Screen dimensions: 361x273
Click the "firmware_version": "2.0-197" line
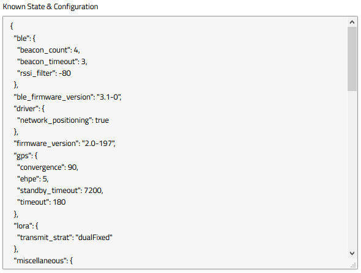(64, 144)
